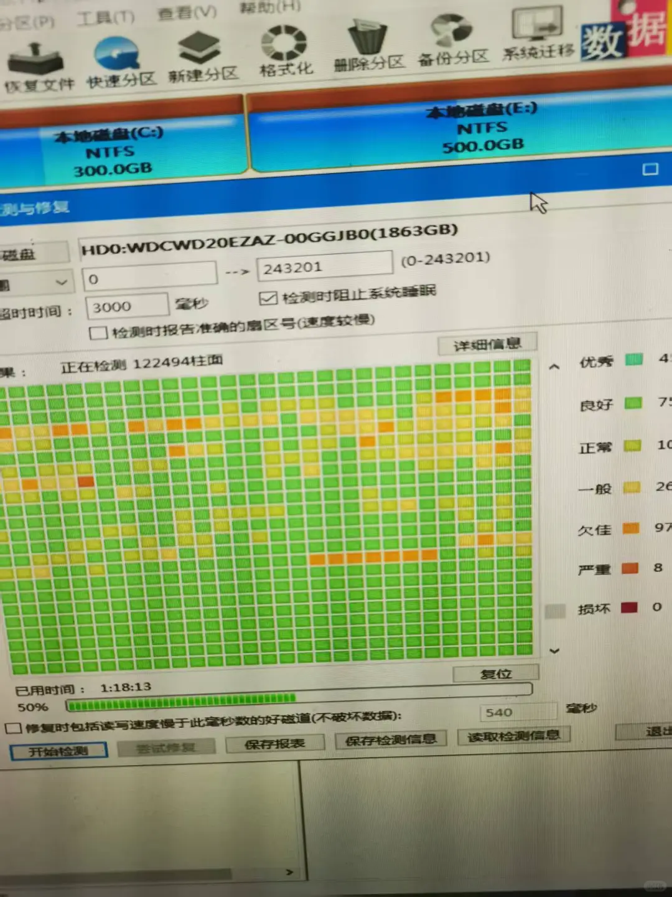The height and width of the screenshot is (897, 672).
Task: Click the 优秀 legend color swatch
Action: pyautogui.click(x=633, y=359)
